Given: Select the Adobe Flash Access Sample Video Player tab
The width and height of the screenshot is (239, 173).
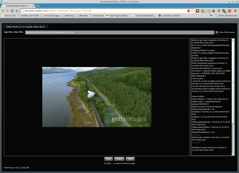Looking at the screenshot, I should 26,27.
